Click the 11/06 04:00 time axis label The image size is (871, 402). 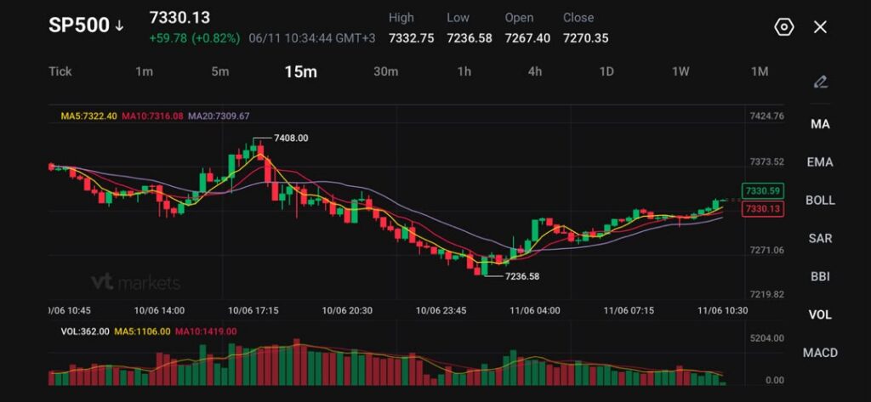click(x=535, y=310)
